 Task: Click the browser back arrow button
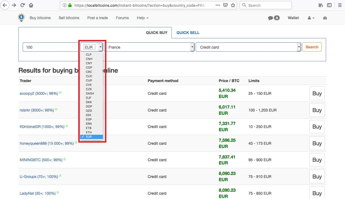click(x=5, y=5)
